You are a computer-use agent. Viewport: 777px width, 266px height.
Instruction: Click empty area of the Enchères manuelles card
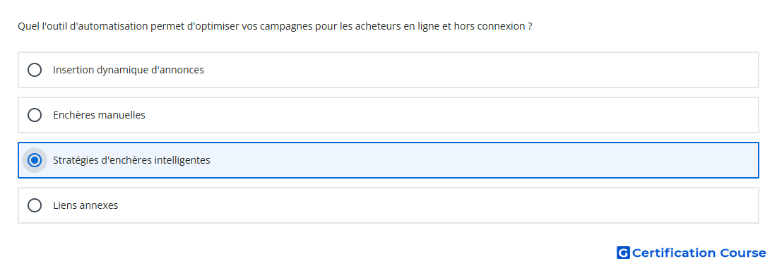point(451,115)
